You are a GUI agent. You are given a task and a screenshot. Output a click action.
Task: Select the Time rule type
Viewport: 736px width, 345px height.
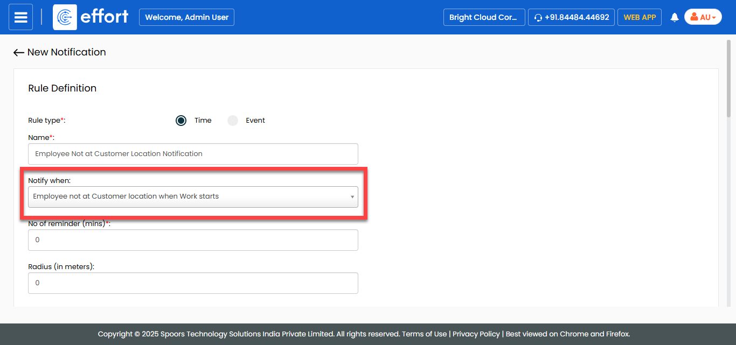tap(181, 121)
